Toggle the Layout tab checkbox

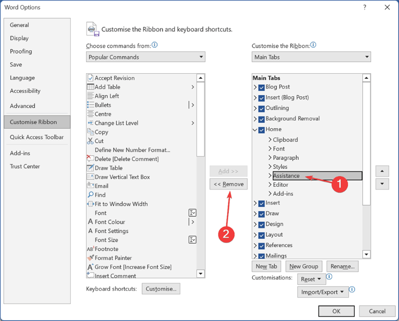pyautogui.click(x=261, y=235)
